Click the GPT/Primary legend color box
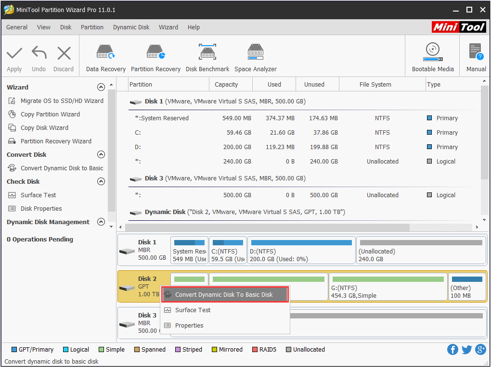The width and height of the screenshot is (491, 367). (x=14, y=350)
